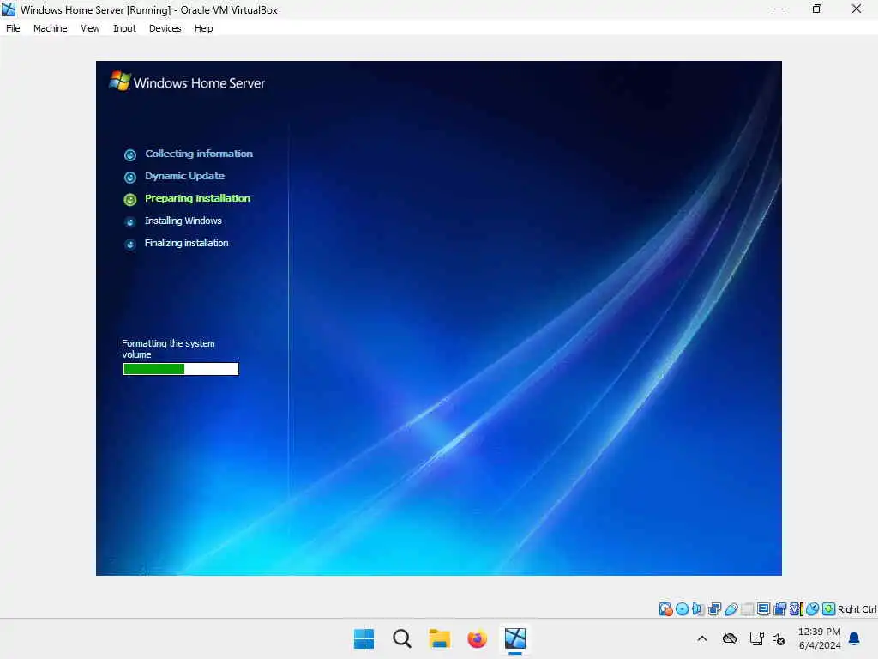This screenshot has width=878, height=659.
Task: Open File Explorer from the taskbar
Action: (x=440, y=638)
